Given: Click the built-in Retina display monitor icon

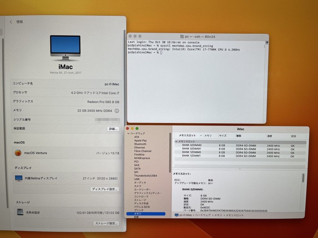Looking at the screenshot, I should coord(19,178).
